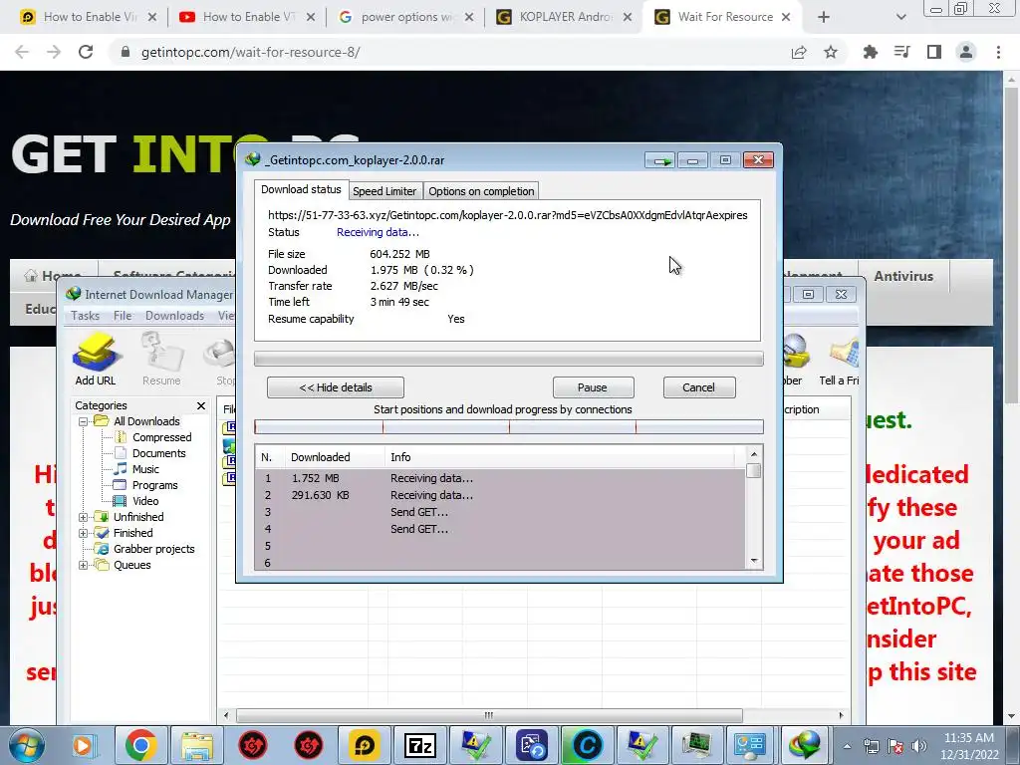
Task: Click the Antivirus link on GetIntoPC page
Action: click(x=903, y=276)
